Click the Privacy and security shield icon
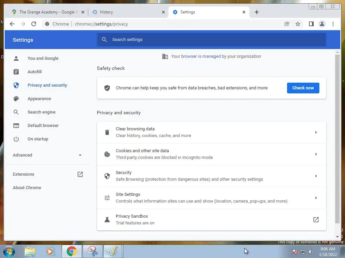 pyautogui.click(x=16, y=85)
